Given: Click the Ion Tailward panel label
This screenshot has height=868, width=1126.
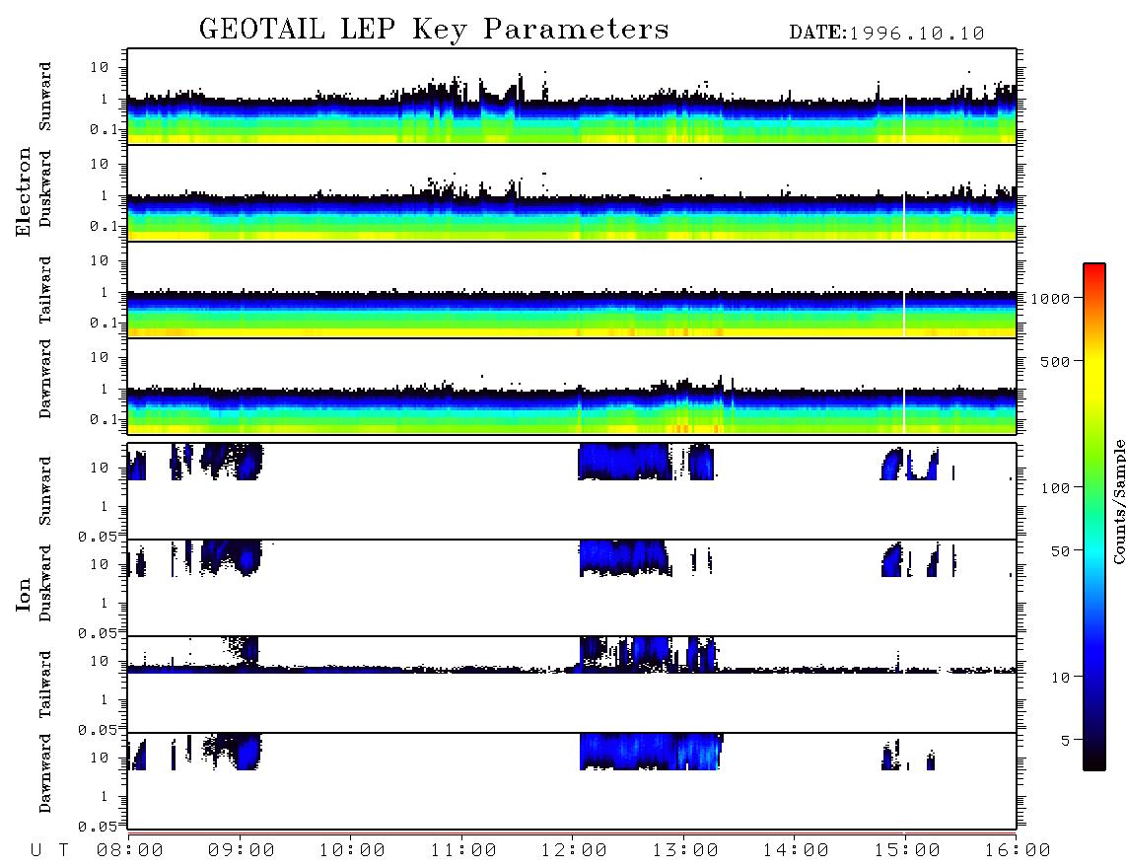Looking at the screenshot, I should (x=45, y=685).
